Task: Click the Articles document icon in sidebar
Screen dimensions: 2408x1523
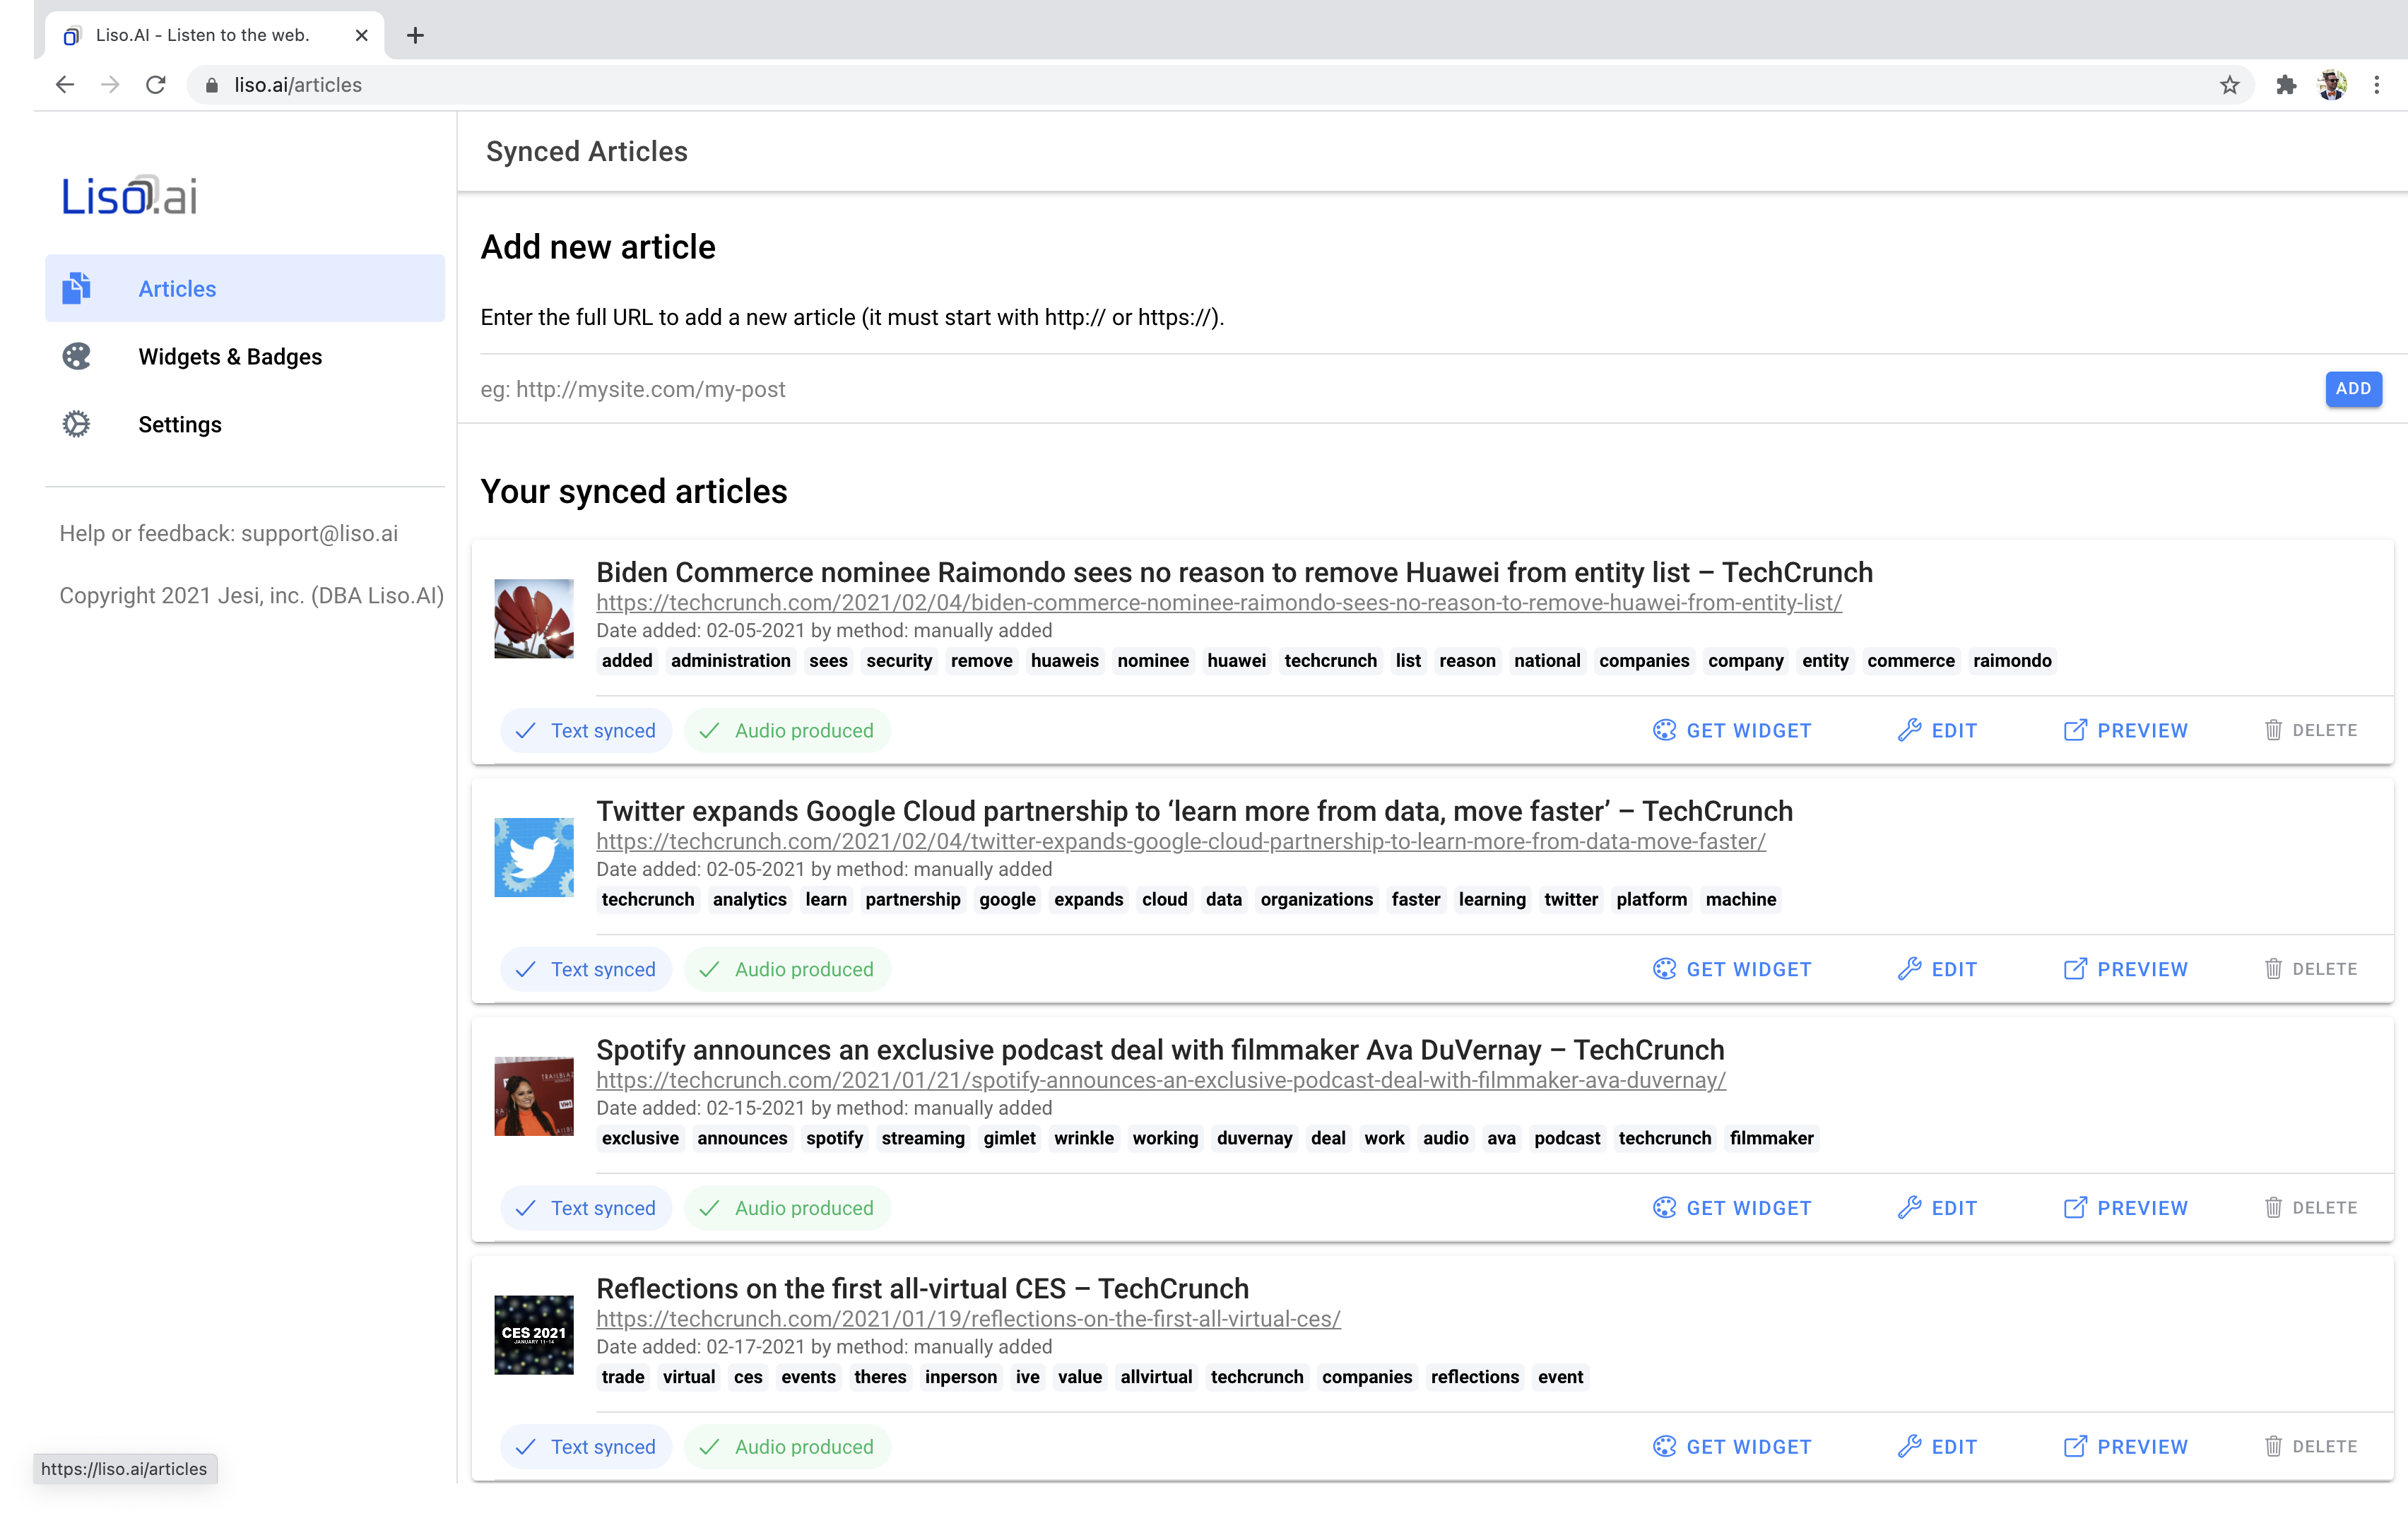Action: pyautogui.click(x=76, y=288)
